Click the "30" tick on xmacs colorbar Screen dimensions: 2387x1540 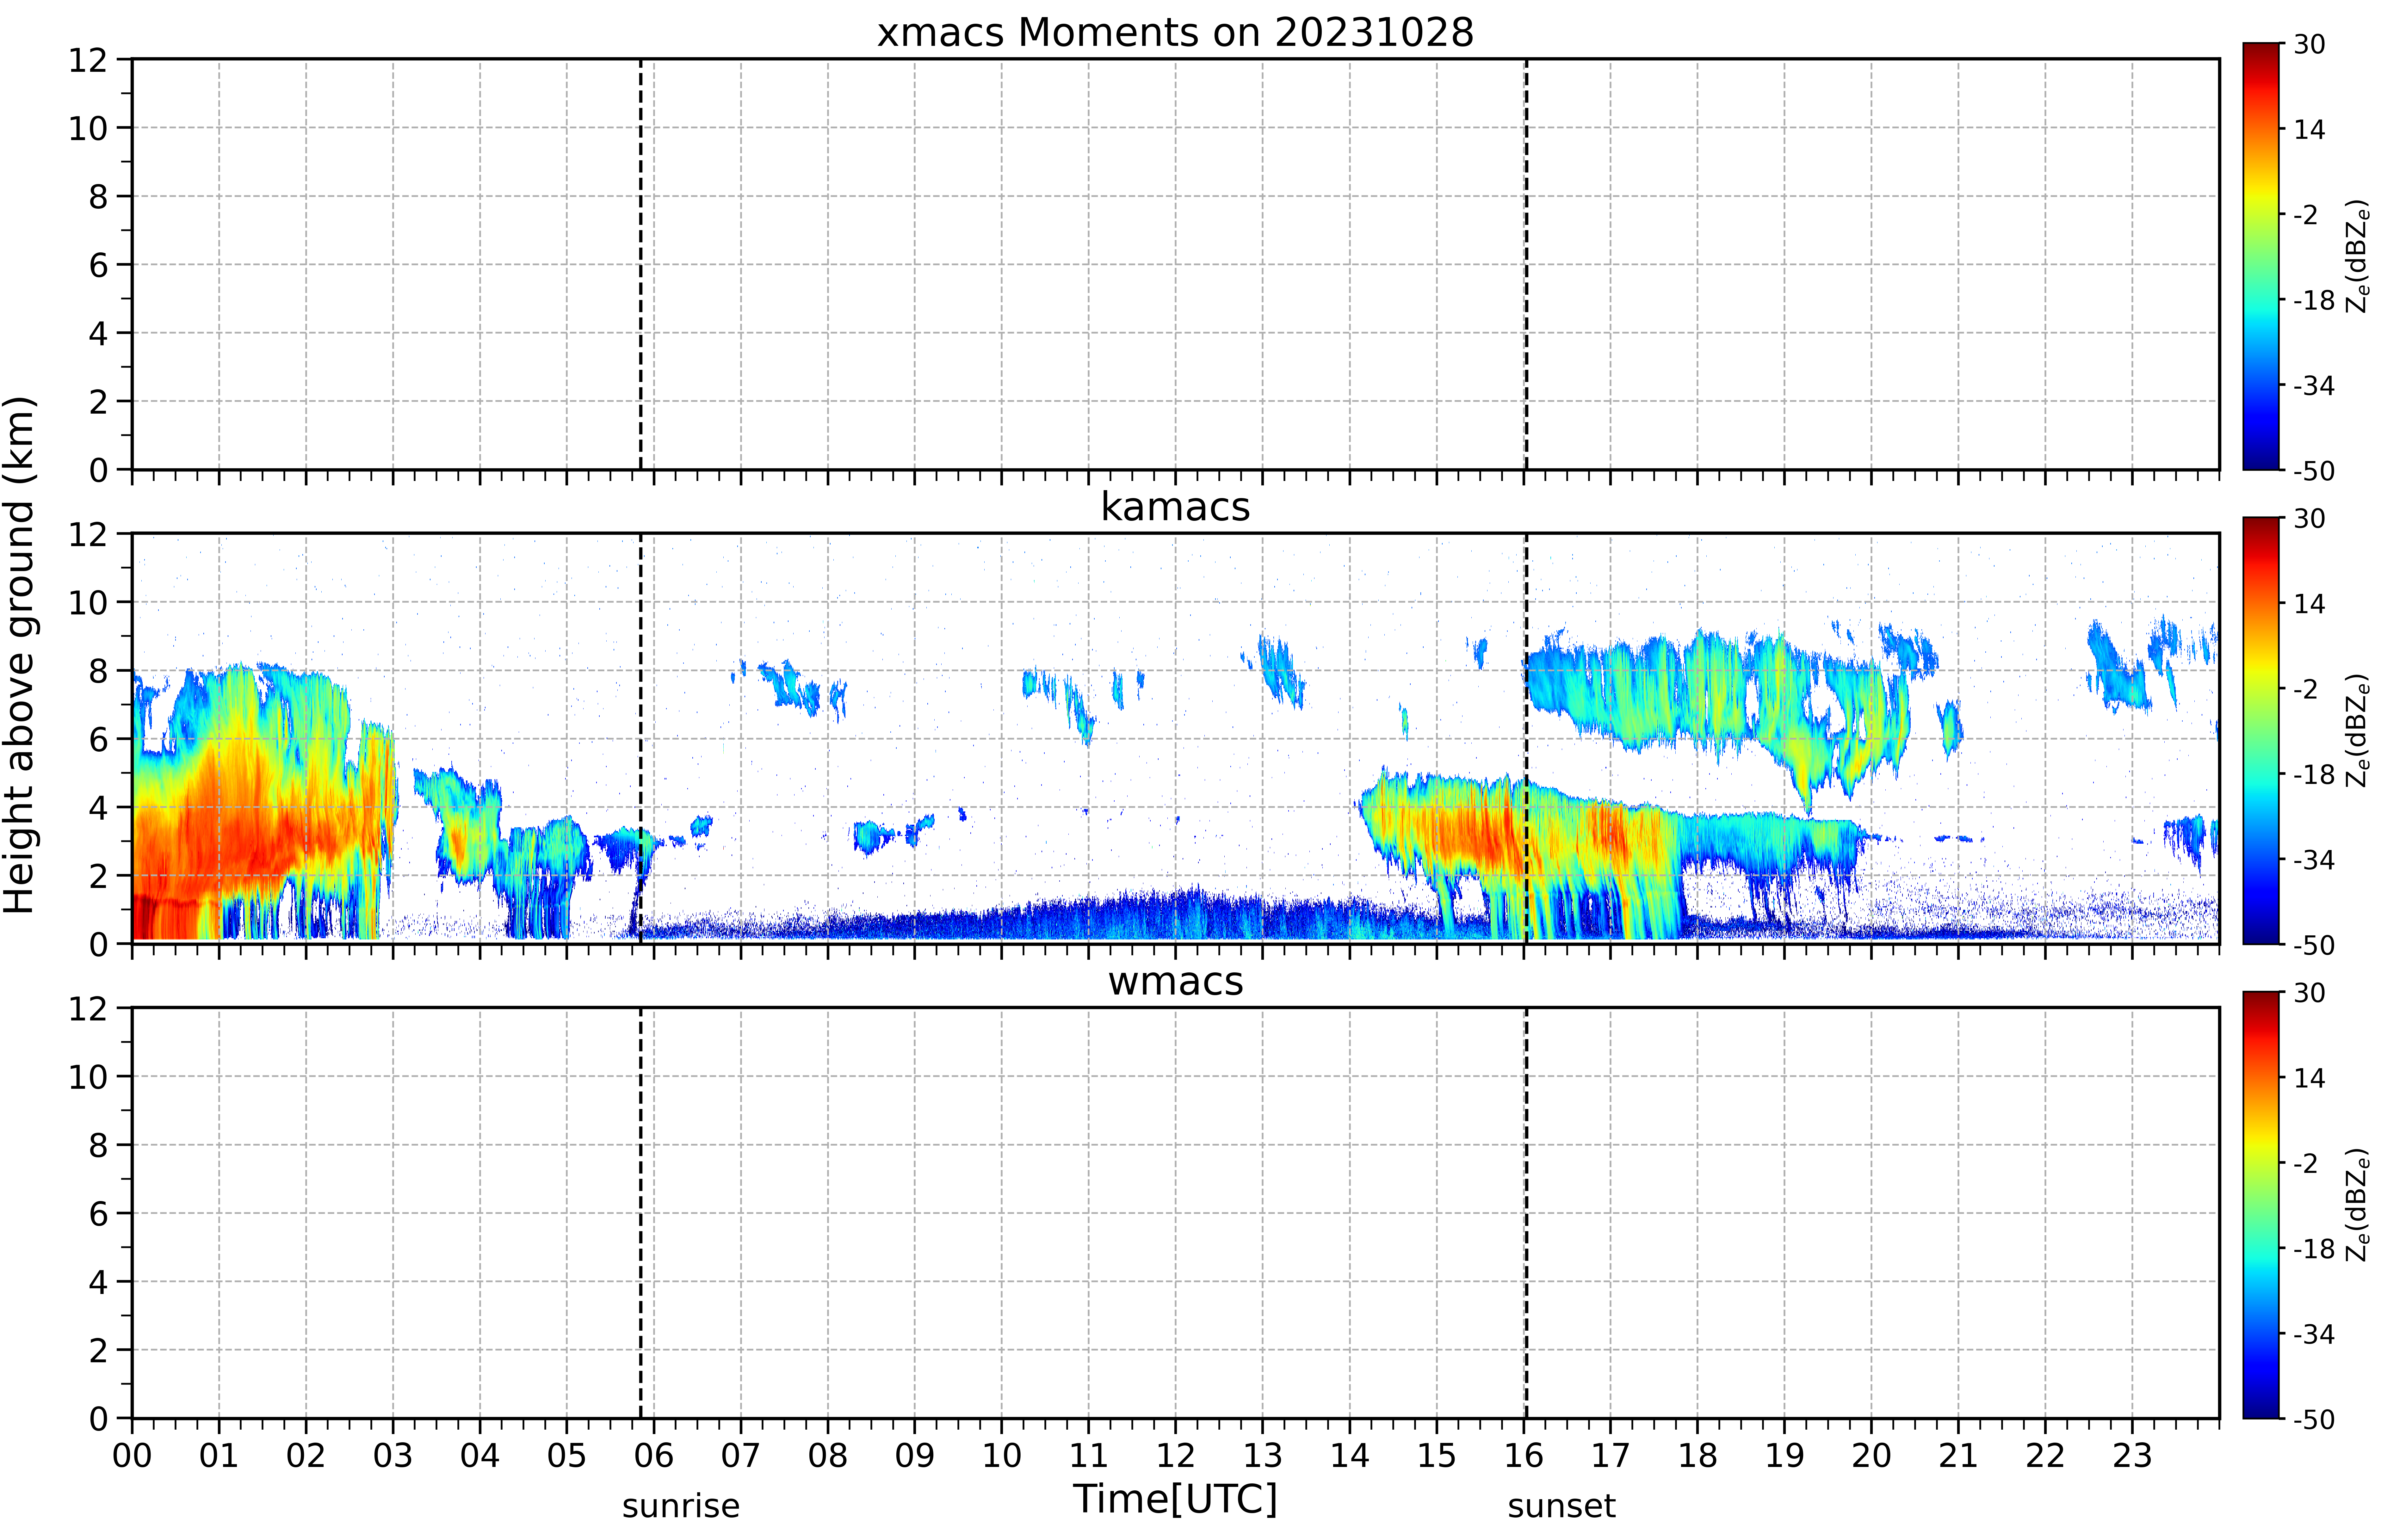(x=2309, y=44)
